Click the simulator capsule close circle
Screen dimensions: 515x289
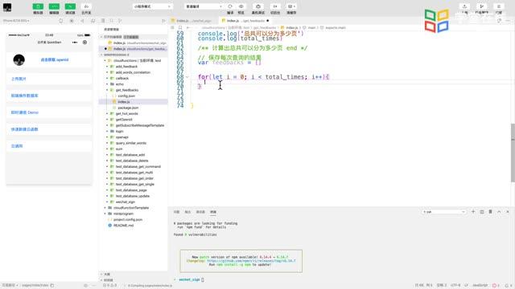(84, 43)
